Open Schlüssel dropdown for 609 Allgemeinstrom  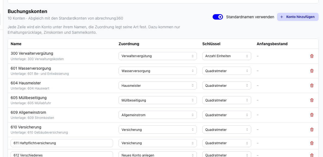[226, 115]
